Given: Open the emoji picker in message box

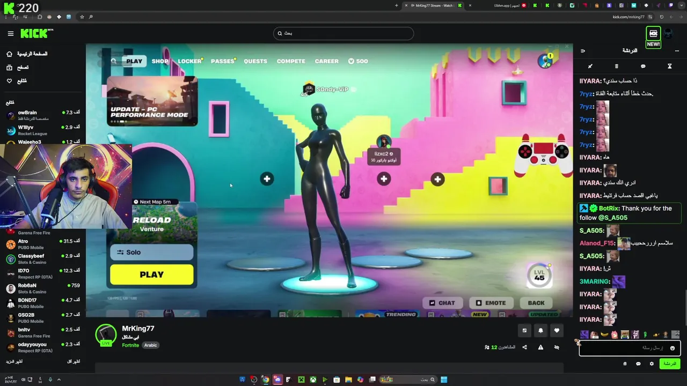Looking at the screenshot, I should coord(672,348).
